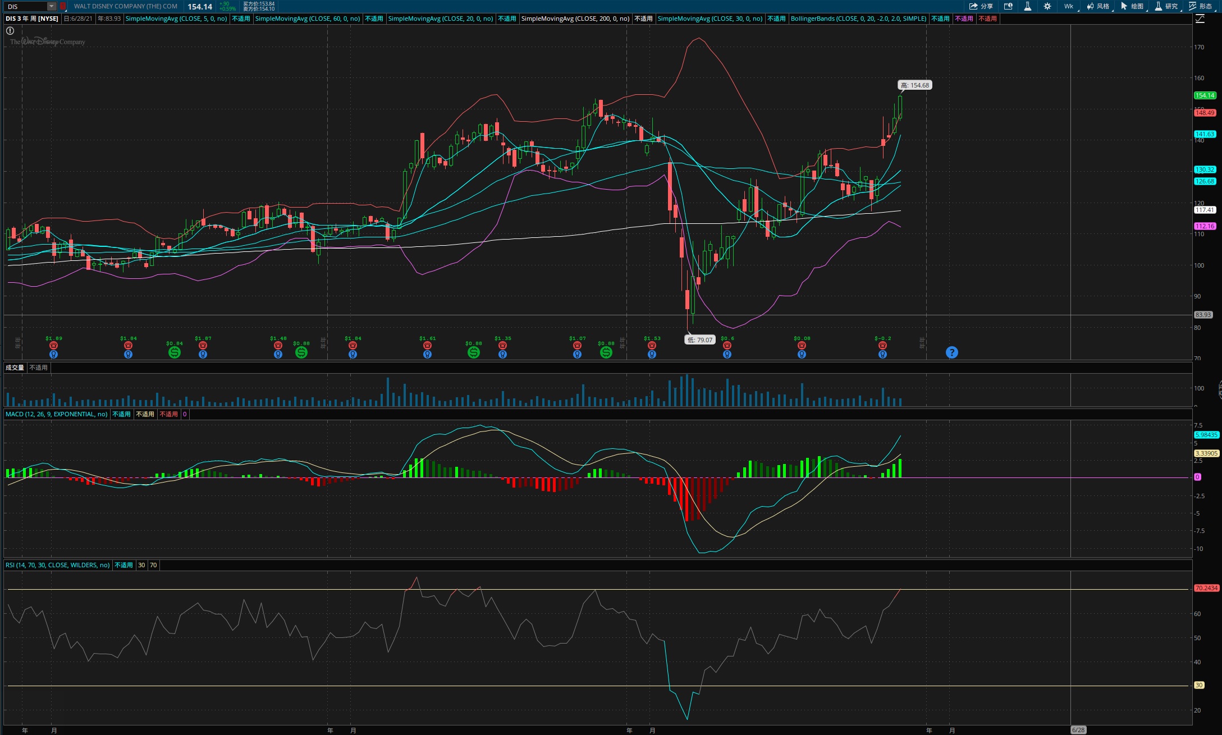Screen dimensions: 1222x735
Task: Click the 低: 79.07 low price bubble
Action: (x=700, y=339)
